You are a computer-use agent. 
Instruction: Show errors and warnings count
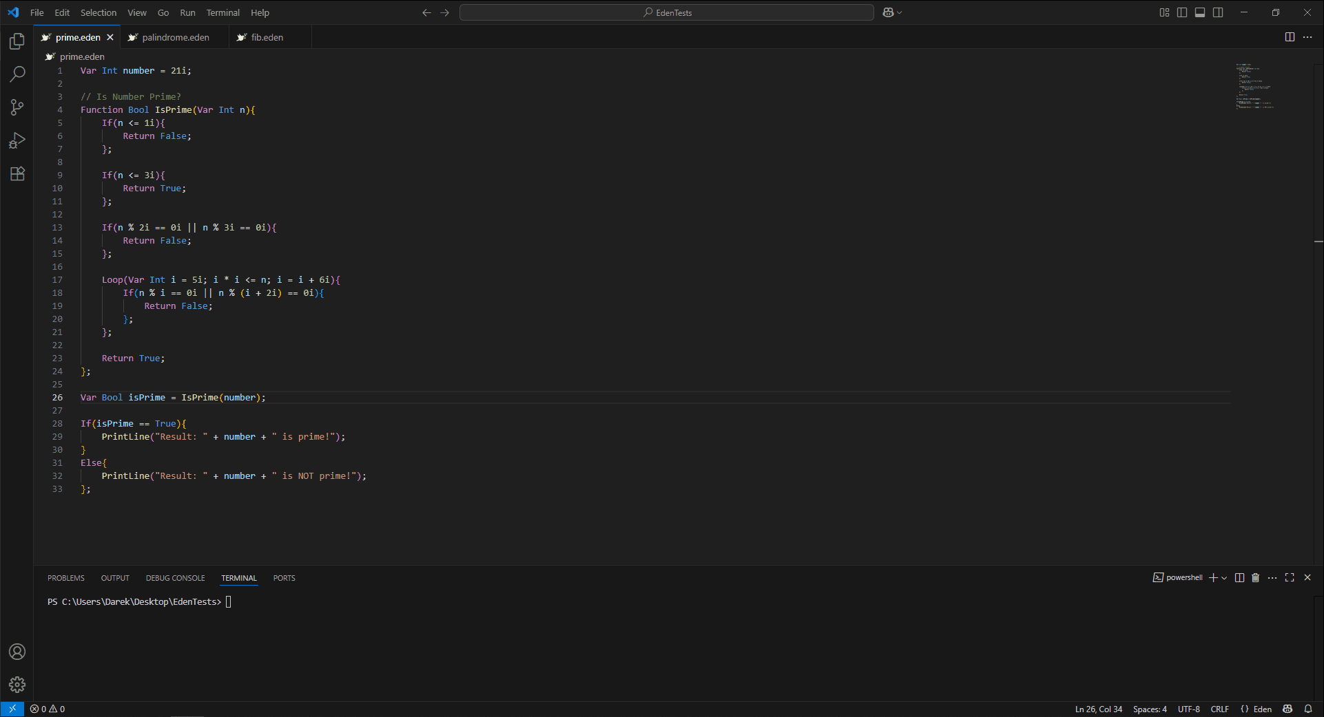tap(48, 709)
